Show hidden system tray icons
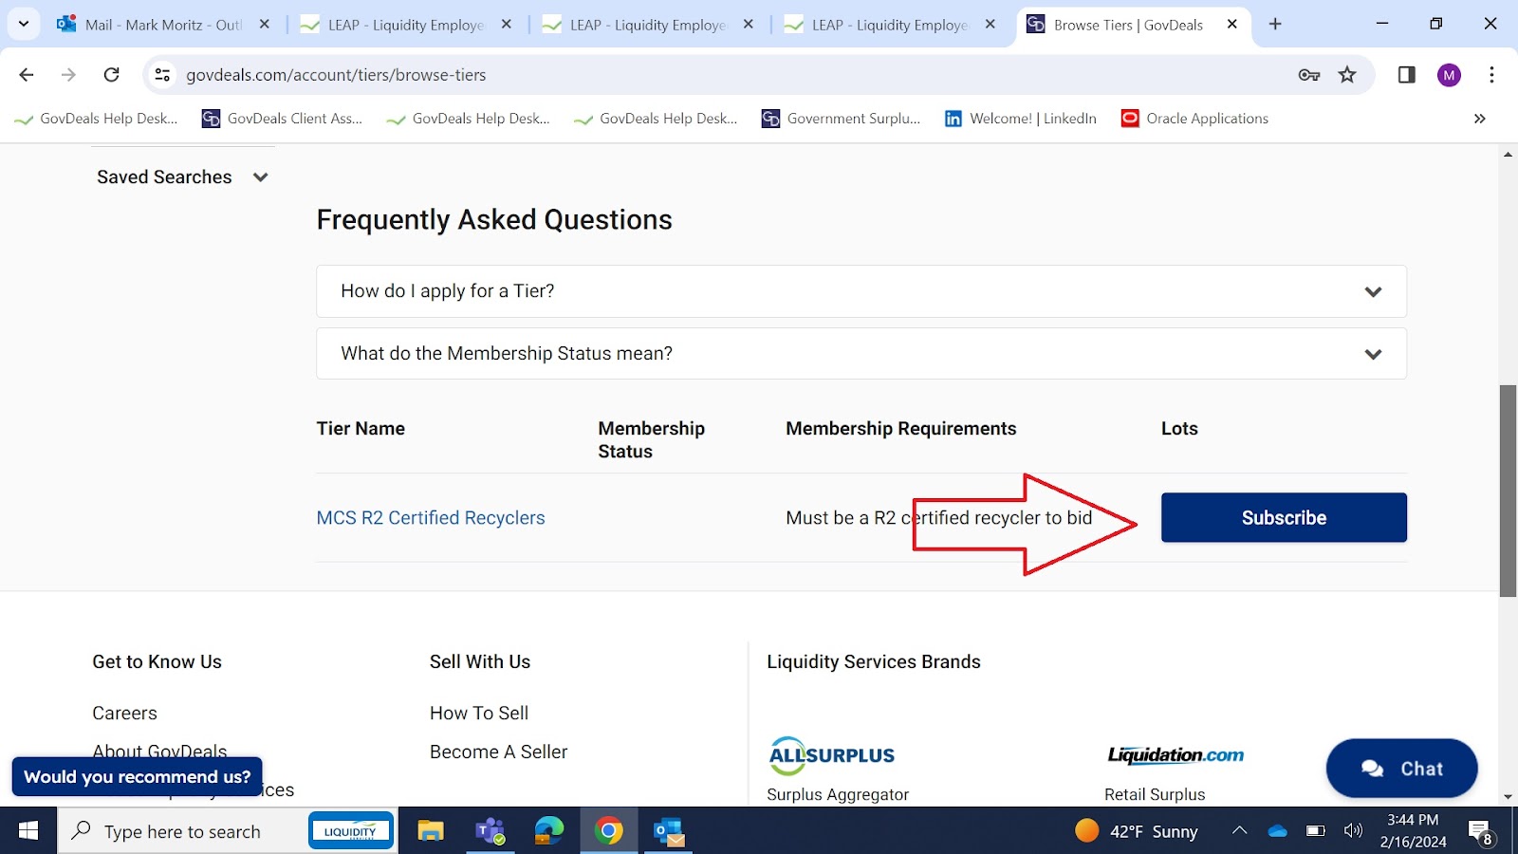Image resolution: width=1518 pixels, height=854 pixels. pyautogui.click(x=1239, y=831)
